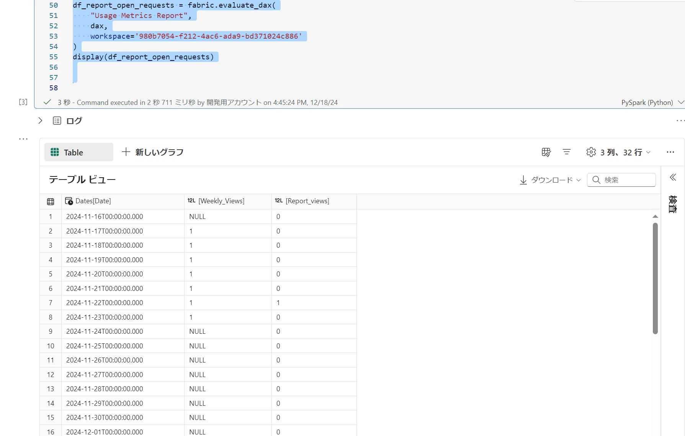
Task: Click the green execution success checkmark
Action: coord(47,102)
